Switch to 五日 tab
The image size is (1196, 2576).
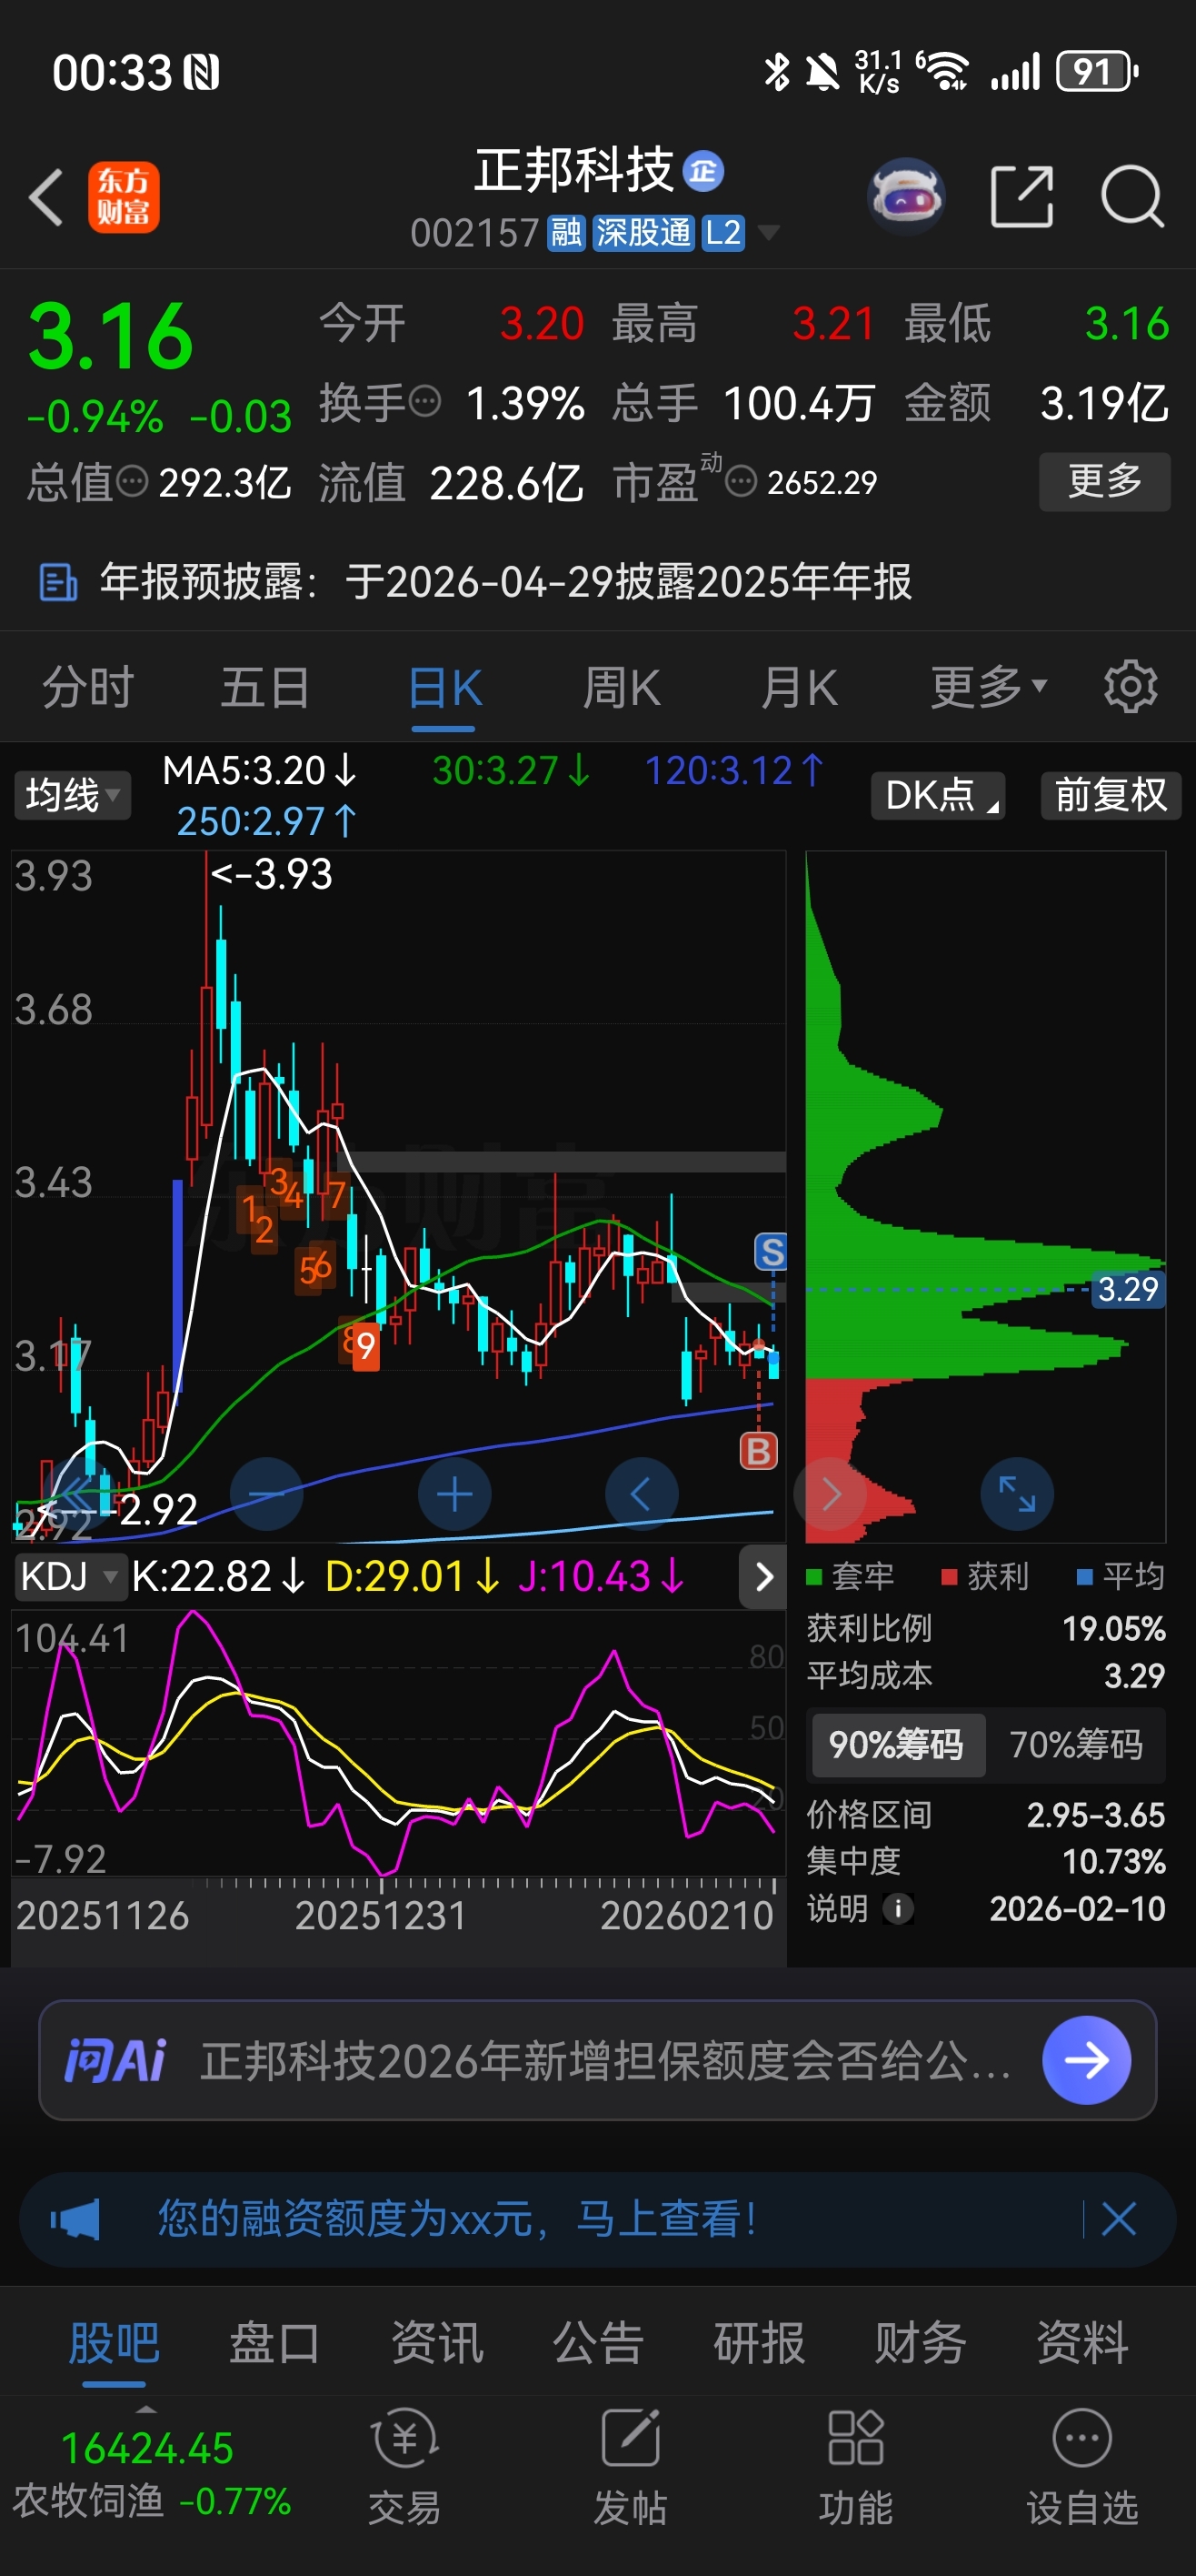click(265, 688)
